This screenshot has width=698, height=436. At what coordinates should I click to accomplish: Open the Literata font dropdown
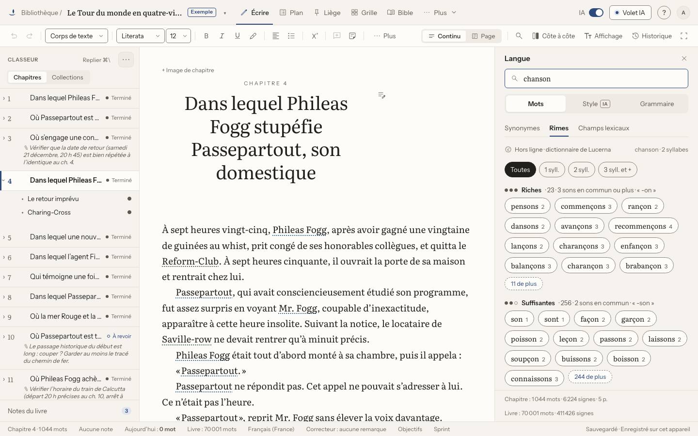tap(141, 36)
